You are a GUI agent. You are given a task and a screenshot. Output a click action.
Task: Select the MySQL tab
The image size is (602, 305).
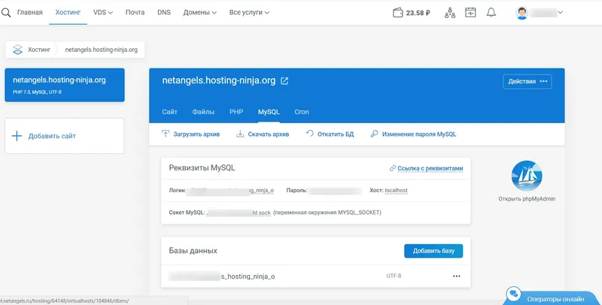click(269, 112)
